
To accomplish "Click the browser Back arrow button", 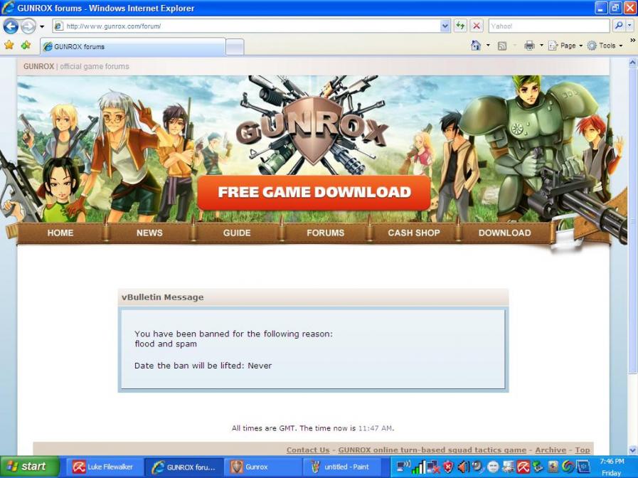I will (11, 26).
